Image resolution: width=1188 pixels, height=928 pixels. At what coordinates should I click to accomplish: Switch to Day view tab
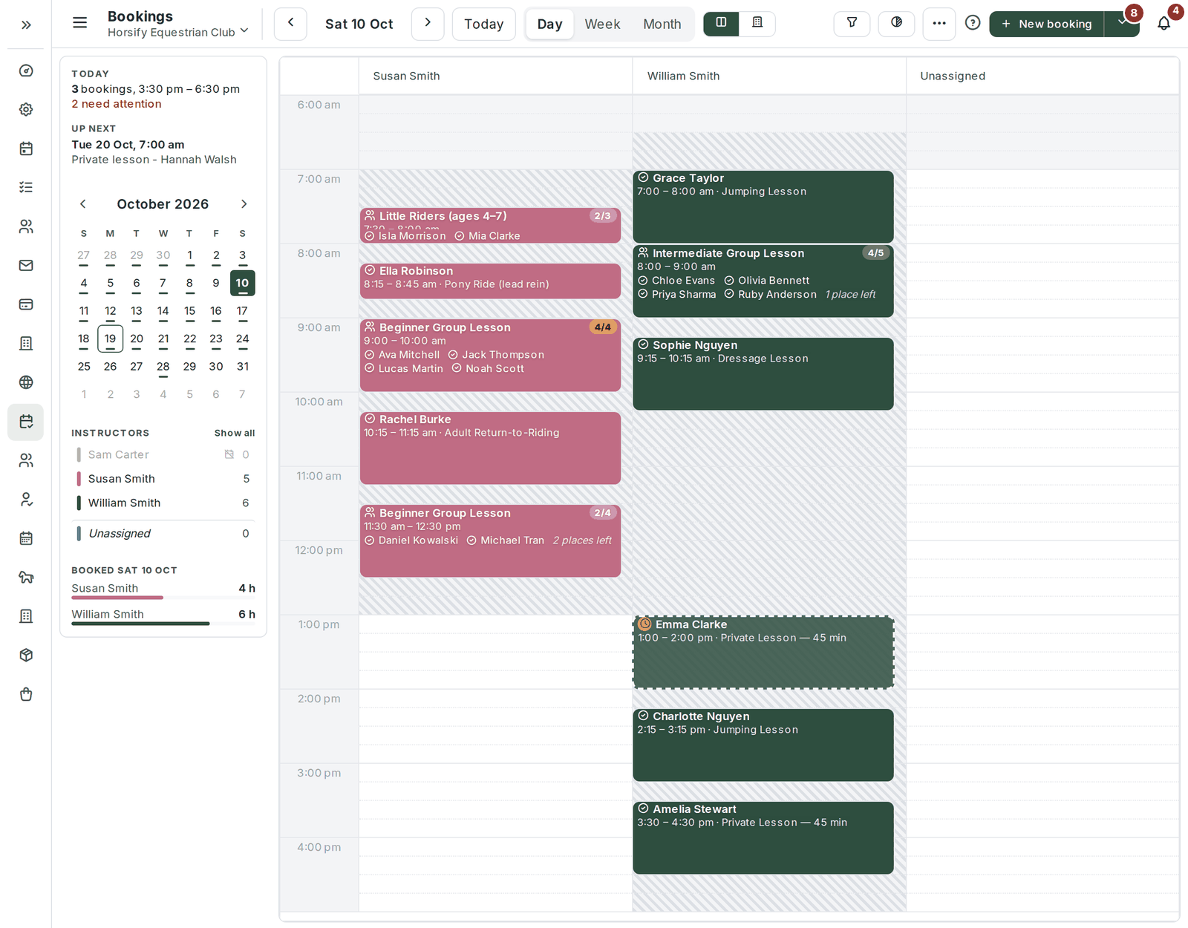(549, 24)
